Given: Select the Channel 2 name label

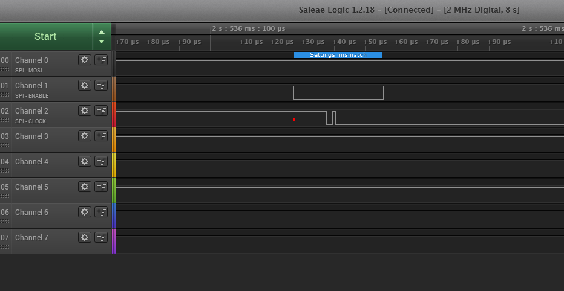Looking at the screenshot, I should (31, 111).
